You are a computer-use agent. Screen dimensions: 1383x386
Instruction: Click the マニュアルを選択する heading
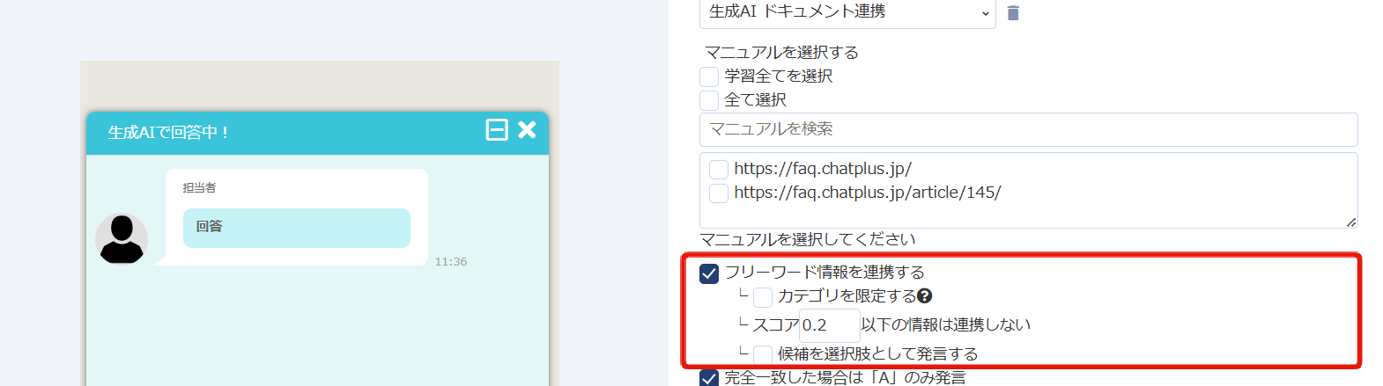[x=781, y=53]
